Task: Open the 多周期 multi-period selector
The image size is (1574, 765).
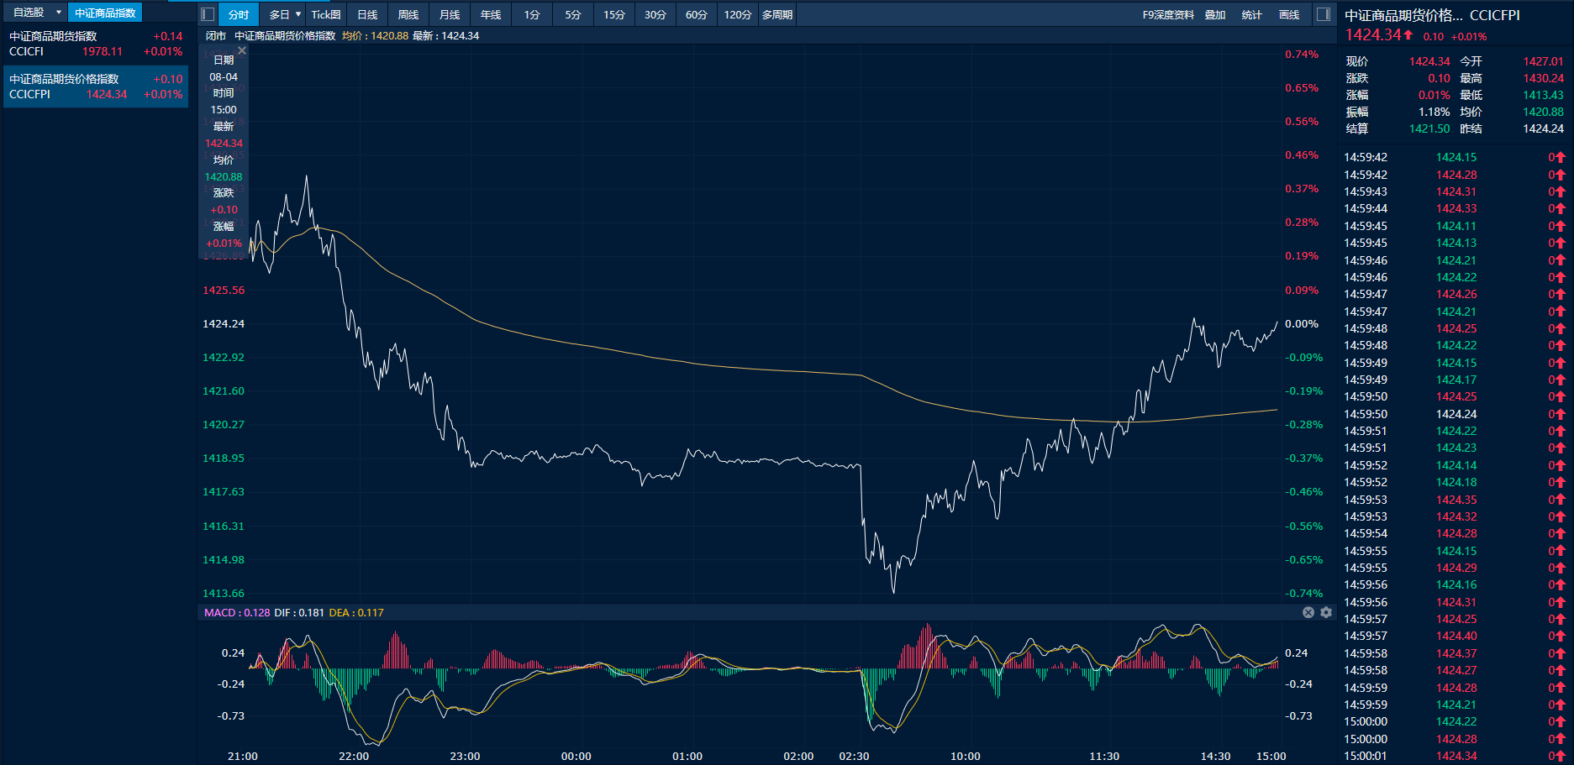Action: 777,14
